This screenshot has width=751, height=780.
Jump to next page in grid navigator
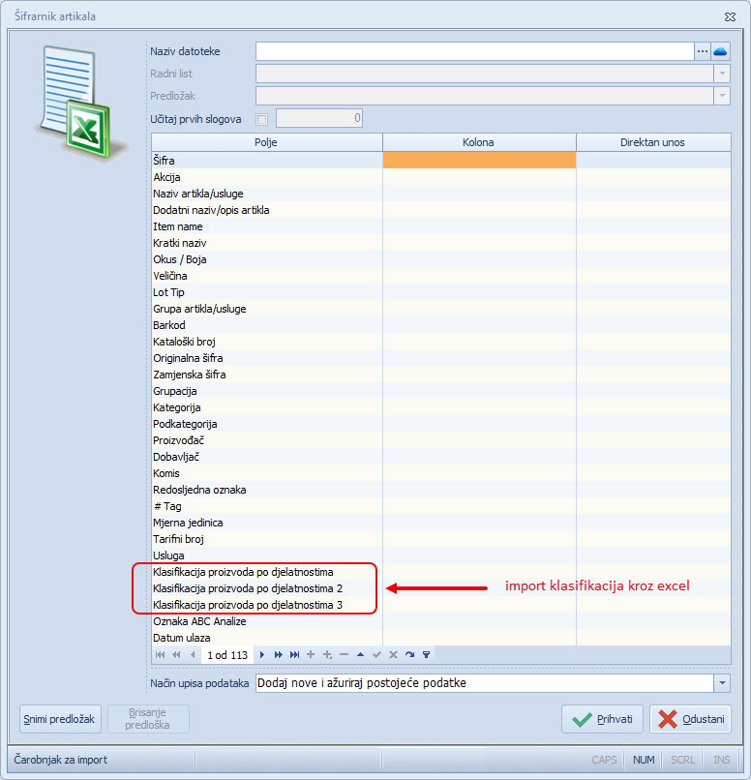click(278, 654)
